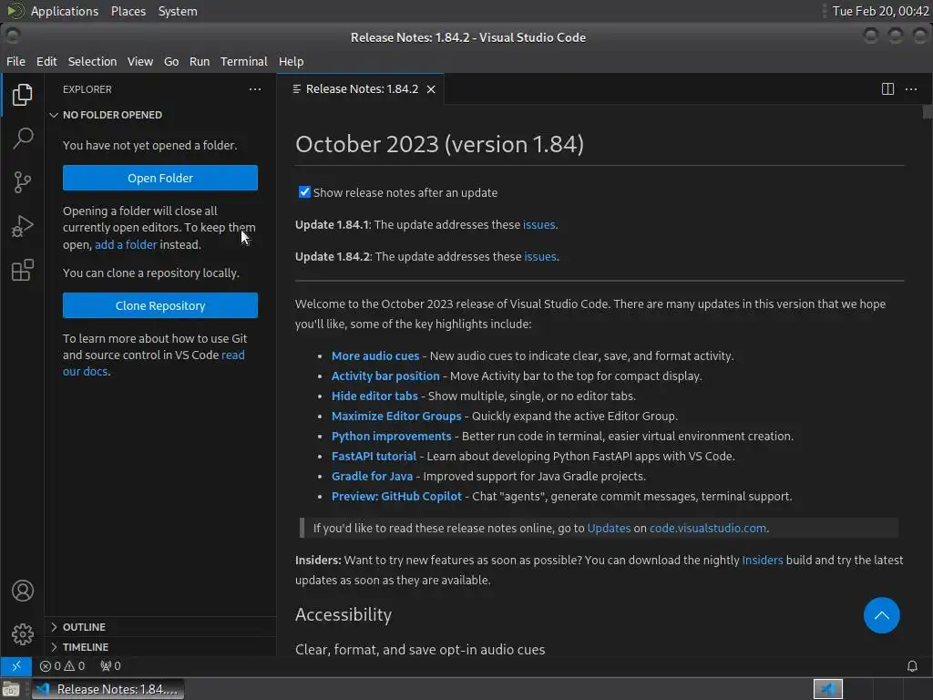
Task: Click the remote window status bar icon
Action: coord(15,666)
